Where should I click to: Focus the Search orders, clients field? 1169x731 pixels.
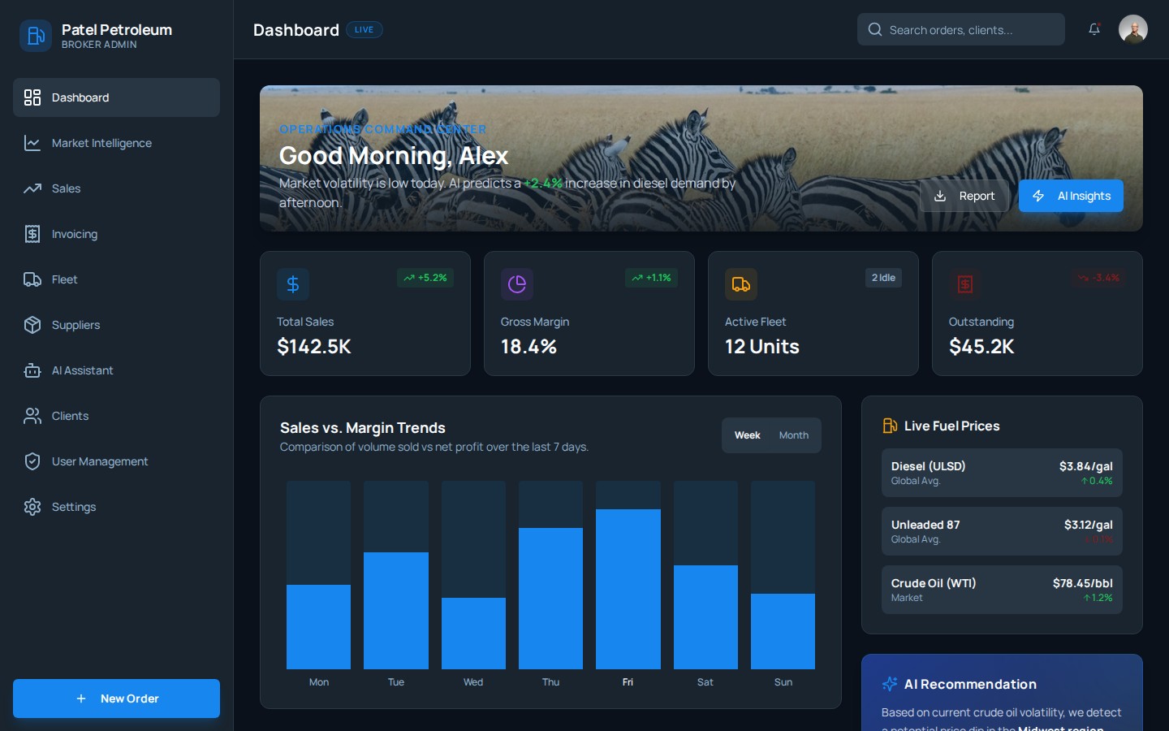961,29
